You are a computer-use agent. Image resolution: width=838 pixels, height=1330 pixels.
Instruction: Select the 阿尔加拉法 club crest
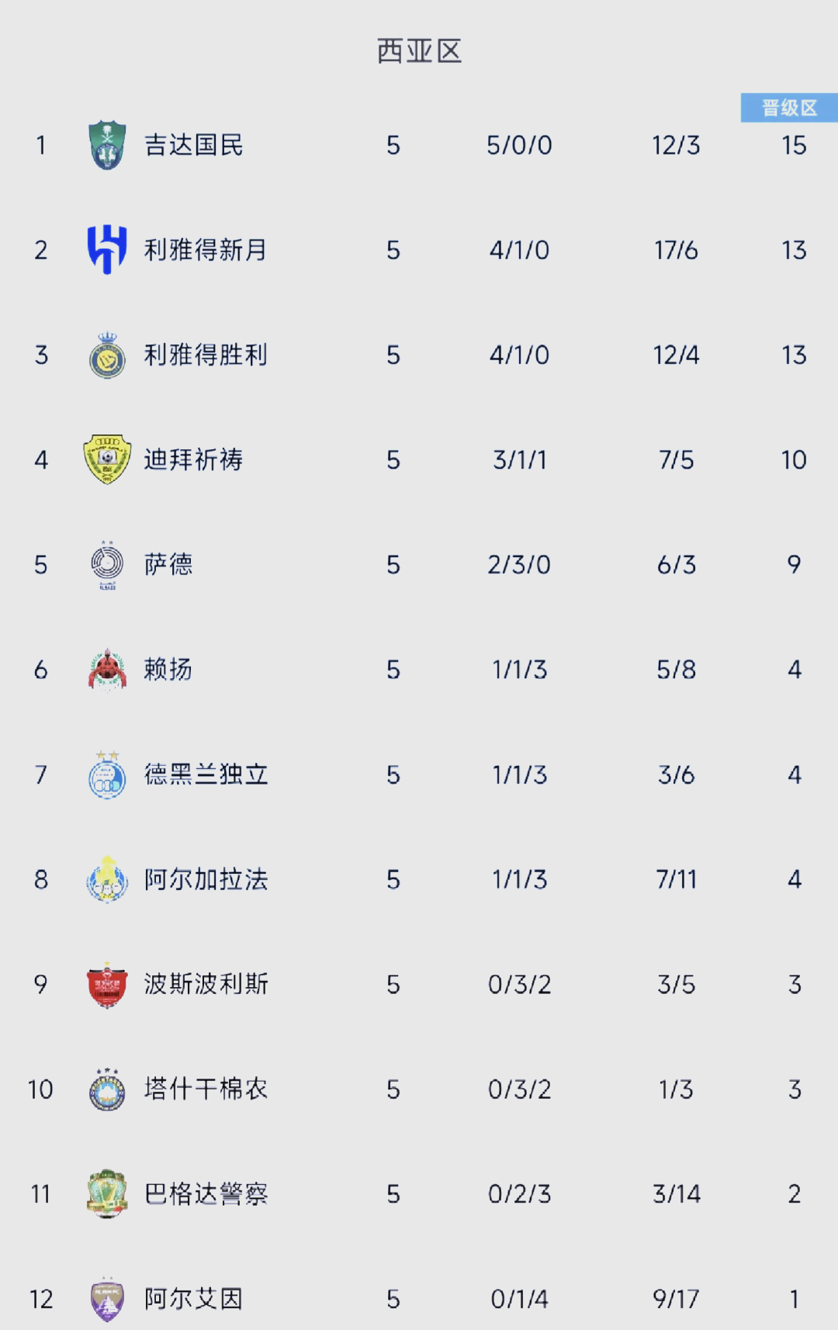[107, 879]
